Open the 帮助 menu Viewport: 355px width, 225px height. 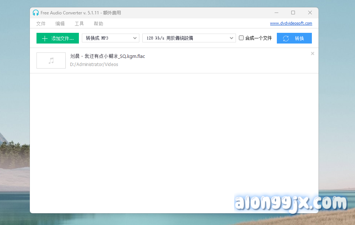[98, 24]
